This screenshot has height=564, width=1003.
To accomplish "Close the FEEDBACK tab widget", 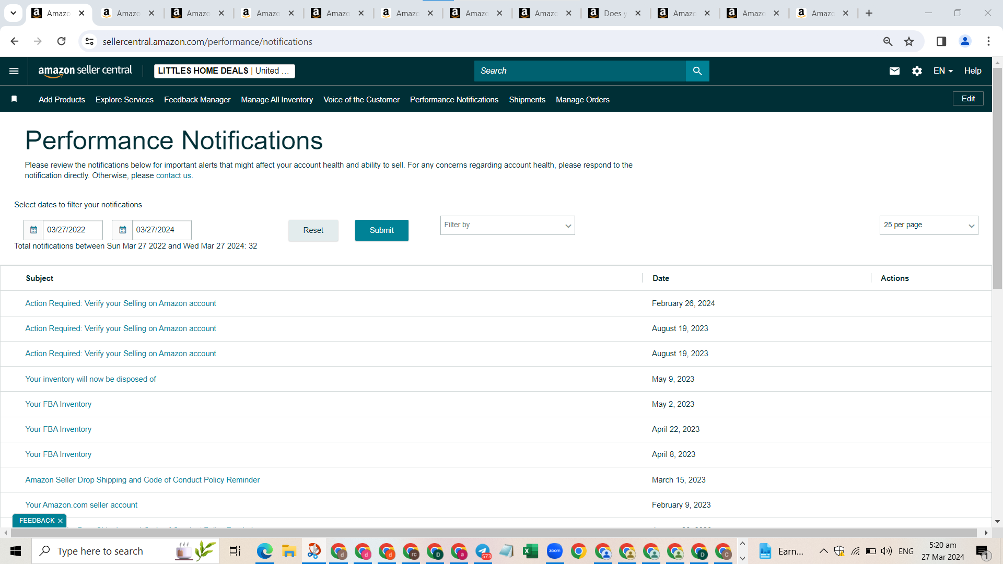I will (x=61, y=521).
